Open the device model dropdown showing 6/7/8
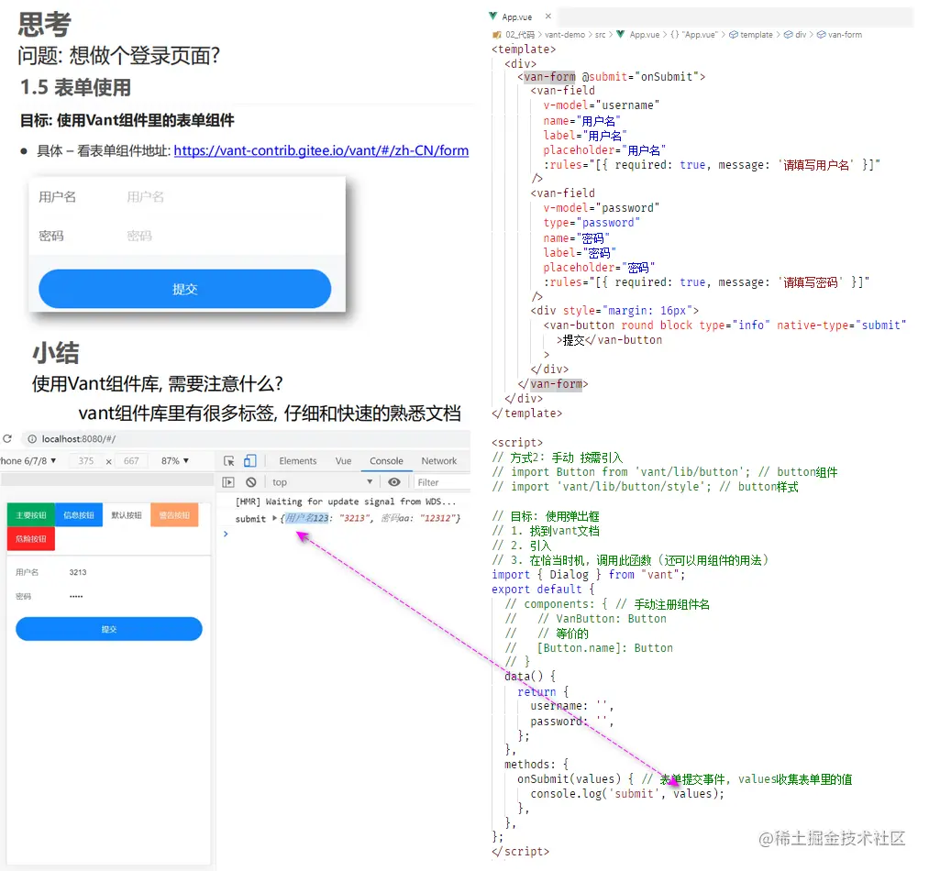The width and height of the screenshot is (929, 871). (28, 461)
